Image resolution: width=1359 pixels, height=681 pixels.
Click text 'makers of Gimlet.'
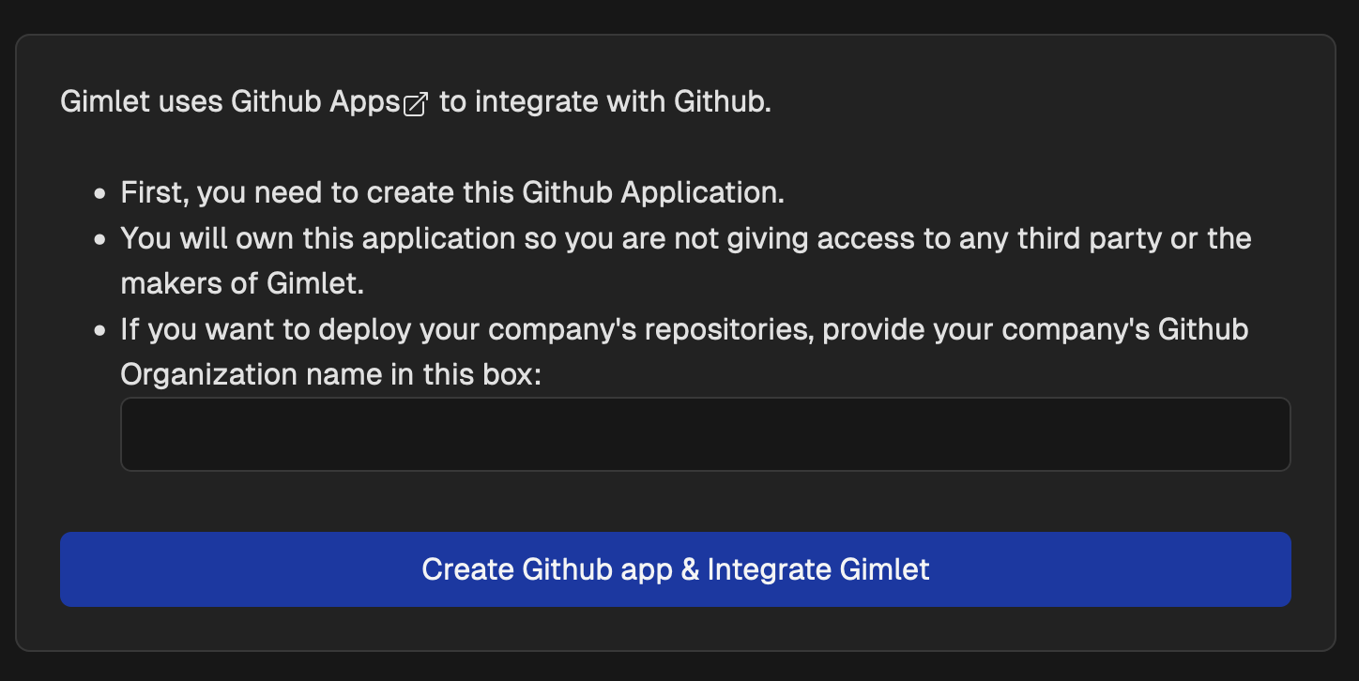[242, 283]
